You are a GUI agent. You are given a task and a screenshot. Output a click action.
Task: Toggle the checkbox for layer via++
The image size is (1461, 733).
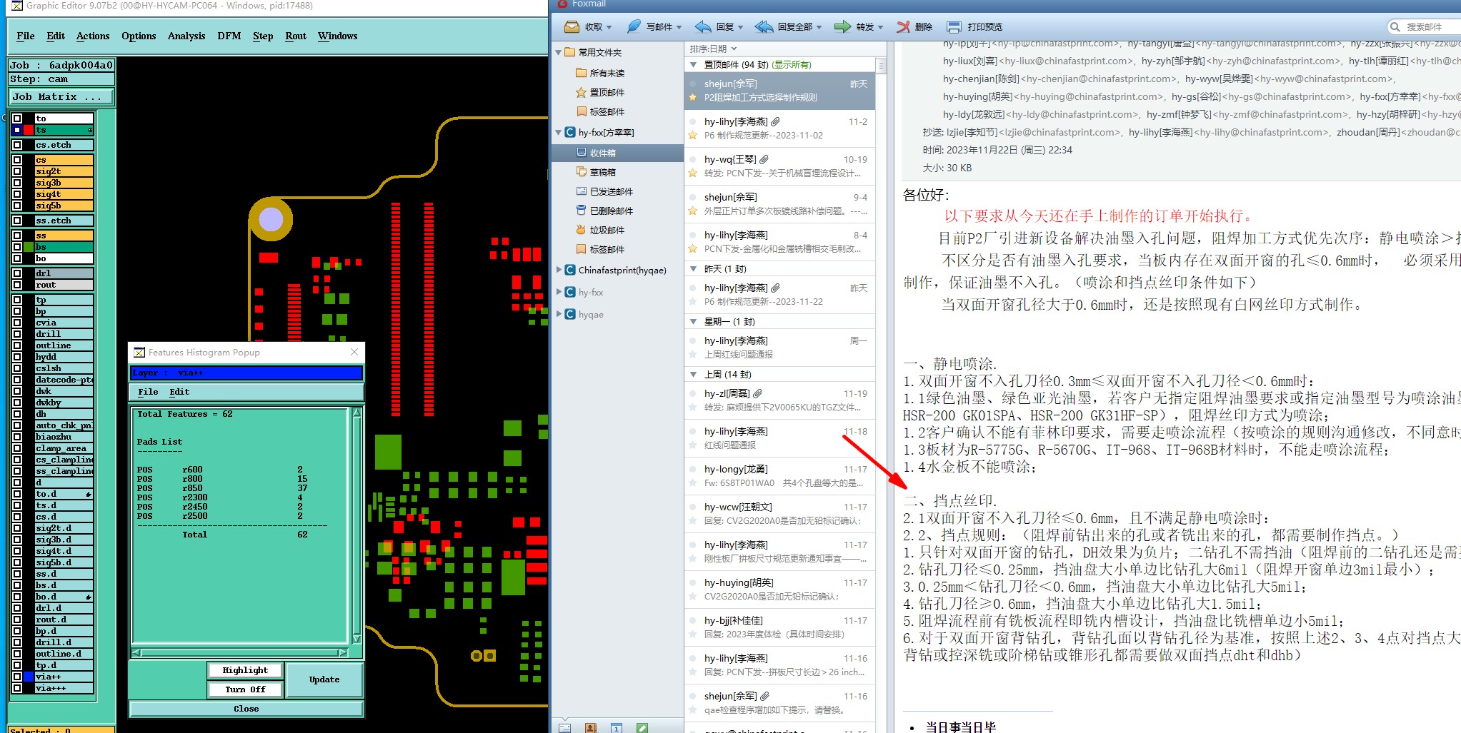tap(17, 677)
